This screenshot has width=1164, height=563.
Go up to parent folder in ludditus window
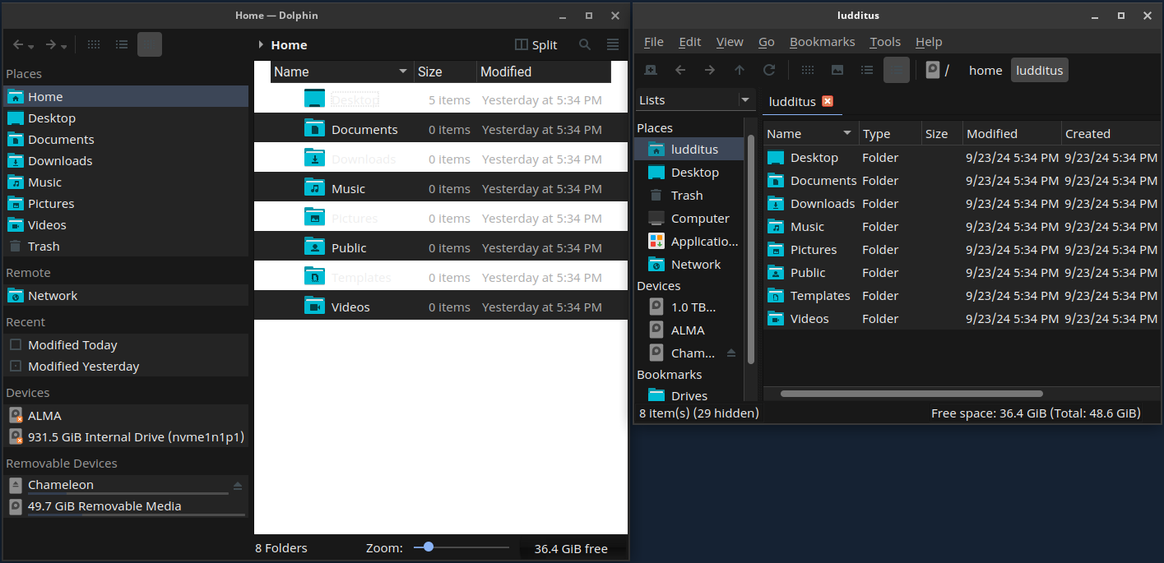pos(740,71)
